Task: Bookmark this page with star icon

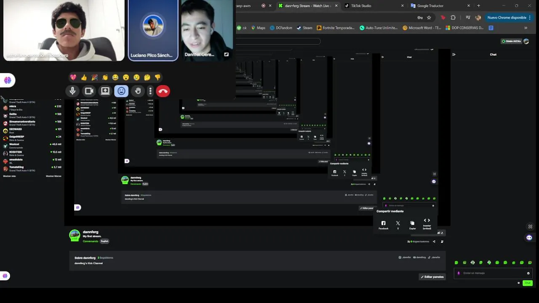Action: [429, 18]
